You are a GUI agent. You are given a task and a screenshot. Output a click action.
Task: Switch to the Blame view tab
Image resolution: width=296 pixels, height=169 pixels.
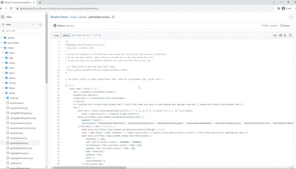point(66,35)
